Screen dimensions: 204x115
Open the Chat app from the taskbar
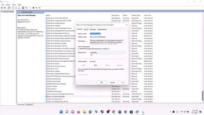point(73,112)
